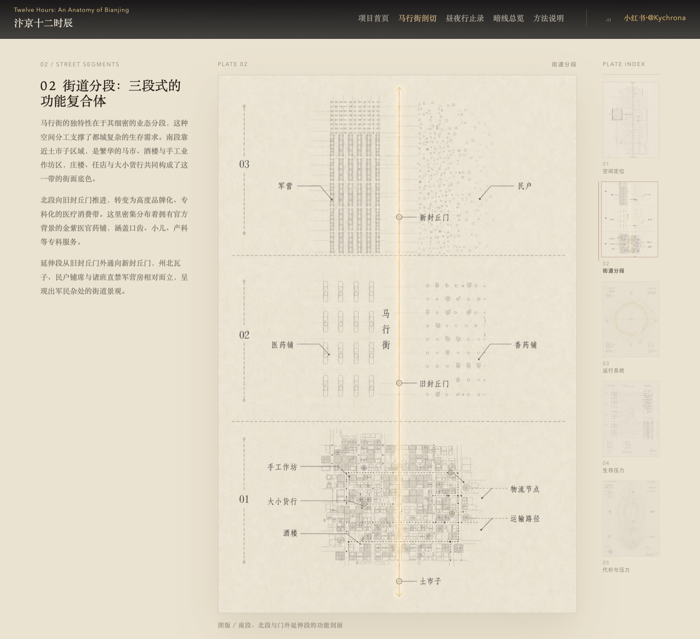The image size is (700, 639).
Task: Click the 物流节点 label in diagram
Action: (x=525, y=489)
